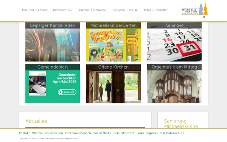Click the Michaelis-Friedens-Kirchgemeinde logo
Viewport: 227px width, 142px height.
pyautogui.click(x=194, y=8)
